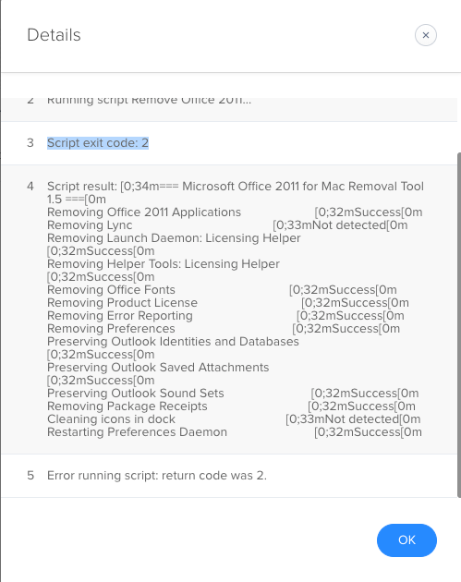The height and width of the screenshot is (582, 461).
Task: Click row number 5
Action: 30,476
